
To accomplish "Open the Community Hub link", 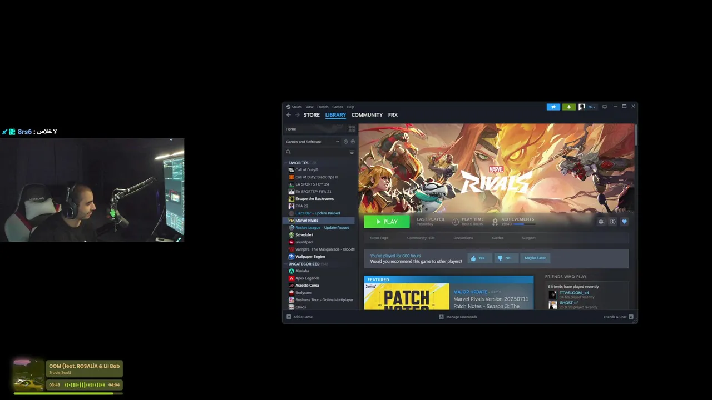I will tap(421, 238).
